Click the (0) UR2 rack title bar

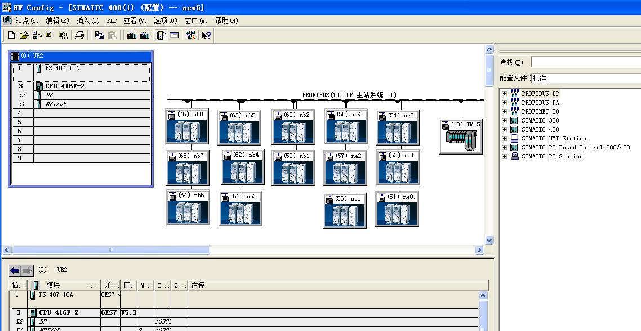coord(81,56)
